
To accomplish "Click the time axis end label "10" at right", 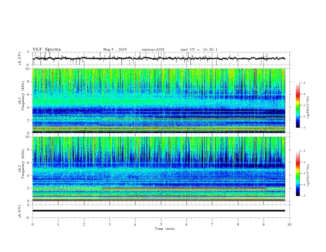I will click(x=289, y=224).
